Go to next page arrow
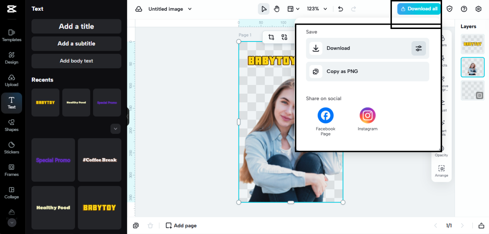 coord(462,225)
